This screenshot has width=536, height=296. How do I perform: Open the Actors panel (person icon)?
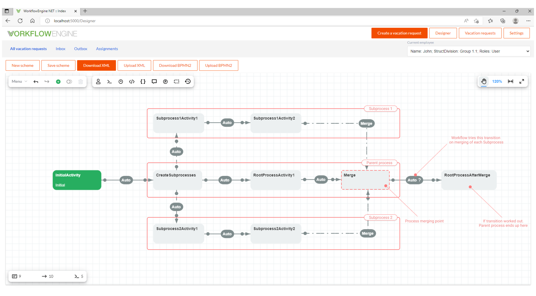[x=98, y=82]
